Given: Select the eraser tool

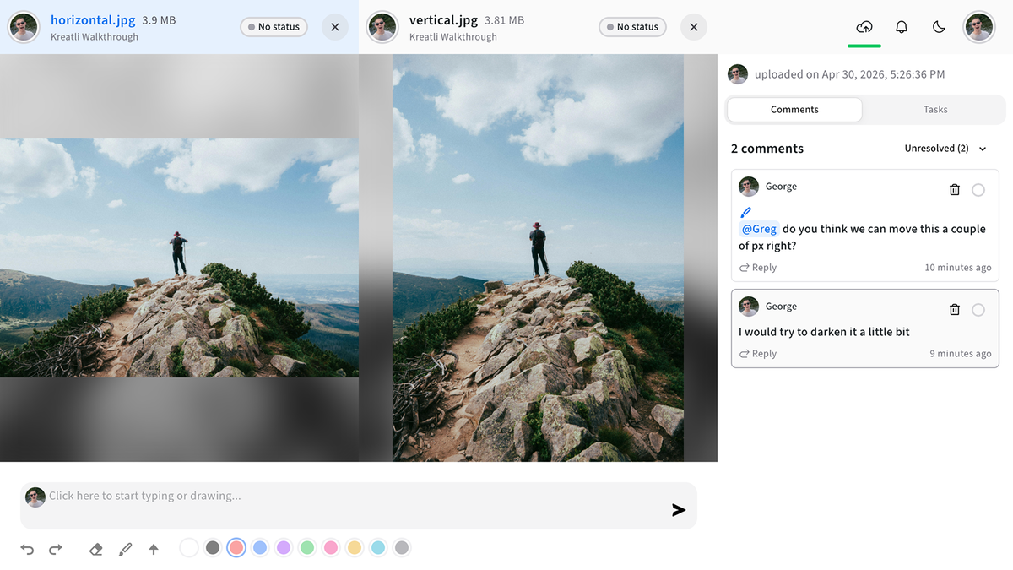Looking at the screenshot, I should tap(96, 549).
